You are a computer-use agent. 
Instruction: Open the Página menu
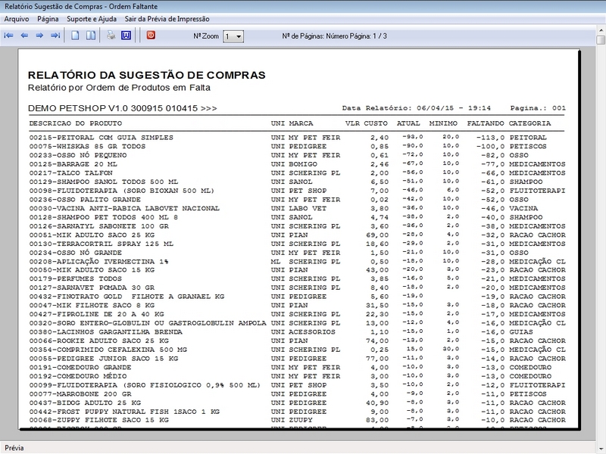[x=48, y=19]
